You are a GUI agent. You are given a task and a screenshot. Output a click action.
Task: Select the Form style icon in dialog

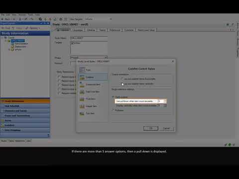point(82,70)
